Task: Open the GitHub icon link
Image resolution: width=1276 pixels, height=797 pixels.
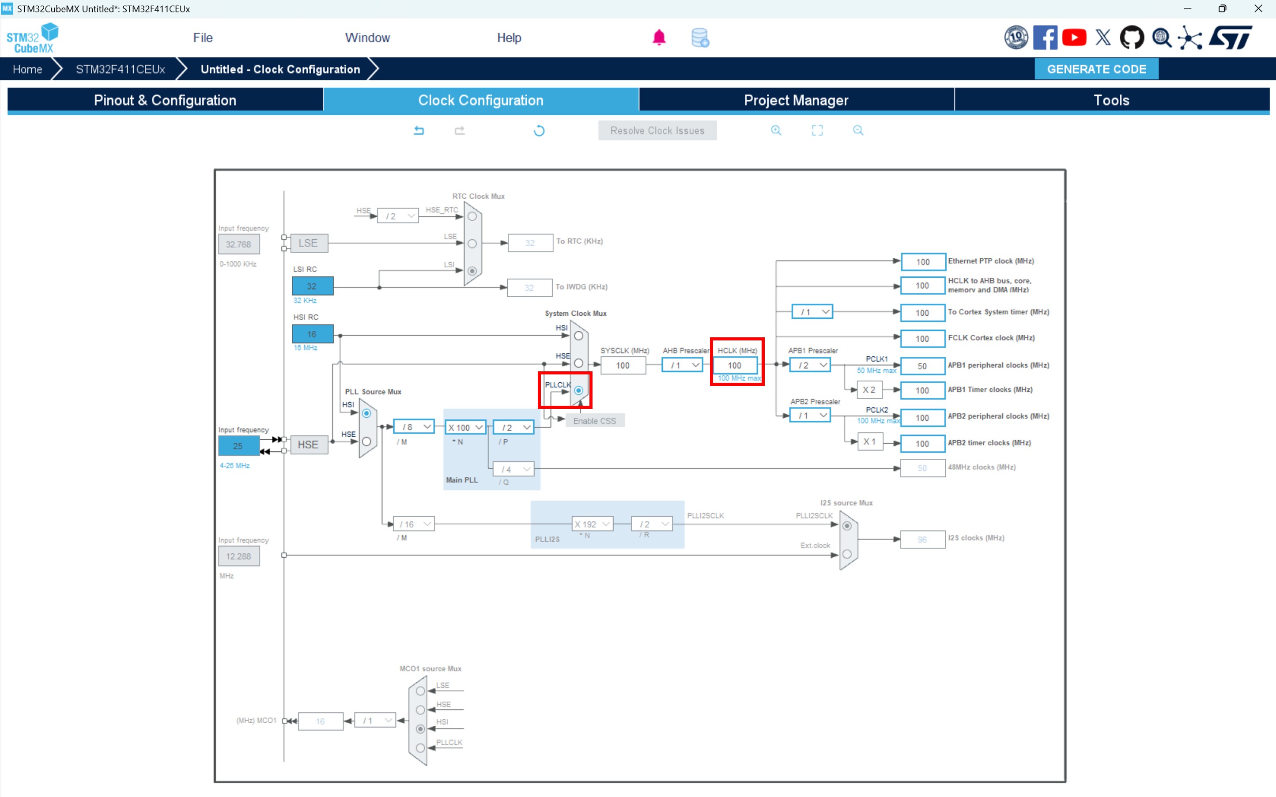Action: pos(1132,38)
